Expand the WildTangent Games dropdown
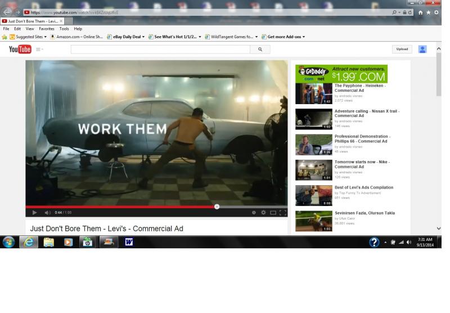Image resolution: width=450 pixels, height=313 pixels. (x=256, y=37)
